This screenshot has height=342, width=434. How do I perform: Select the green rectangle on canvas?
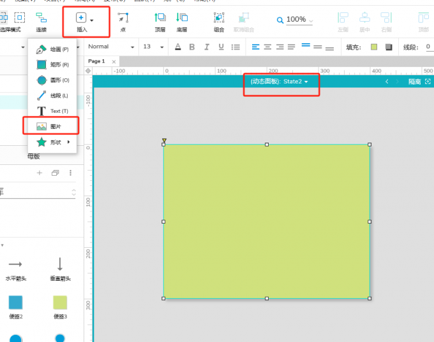(267, 221)
